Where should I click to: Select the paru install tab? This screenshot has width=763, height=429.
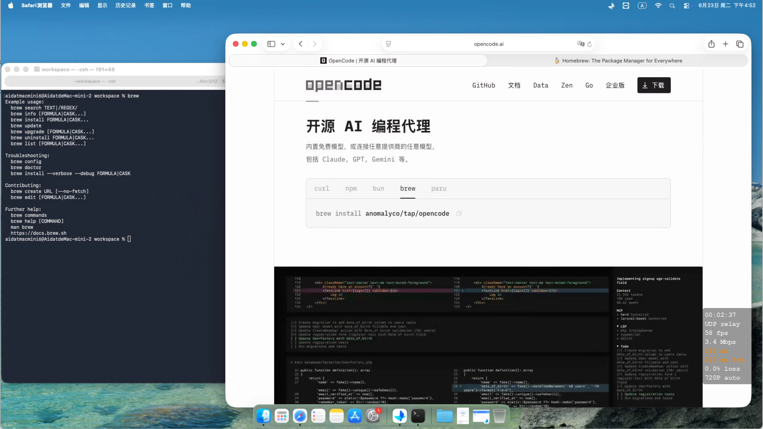tap(438, 189)
